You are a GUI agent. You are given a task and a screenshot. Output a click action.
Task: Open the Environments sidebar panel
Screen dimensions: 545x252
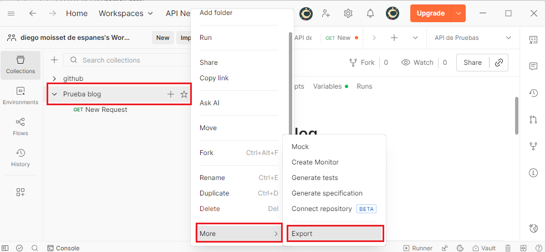21,96
